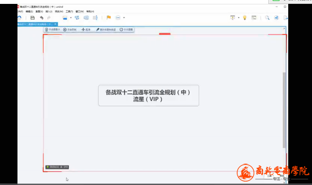Undo the last action
The image size is (312, 185).
41,18
